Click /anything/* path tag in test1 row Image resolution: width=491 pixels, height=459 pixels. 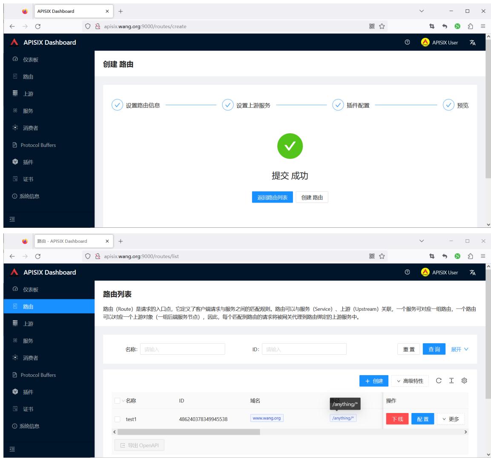343,418
